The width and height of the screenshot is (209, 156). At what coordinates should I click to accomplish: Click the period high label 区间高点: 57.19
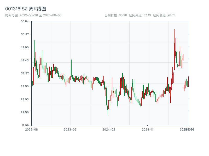140,15
